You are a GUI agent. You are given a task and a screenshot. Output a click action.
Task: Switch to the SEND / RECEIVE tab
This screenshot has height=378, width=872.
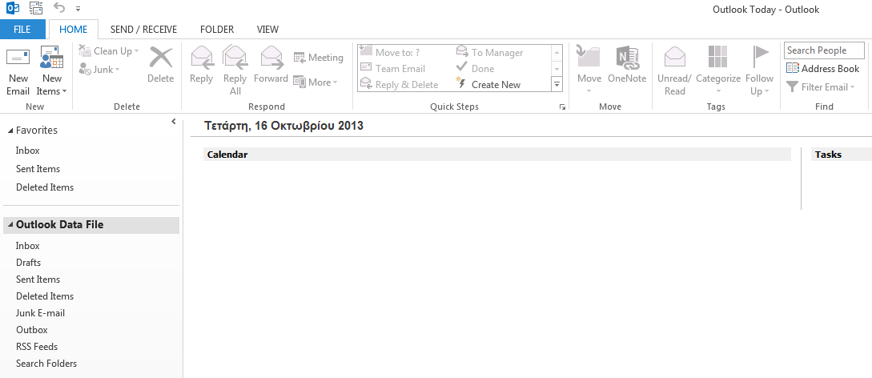click(143, 30)
